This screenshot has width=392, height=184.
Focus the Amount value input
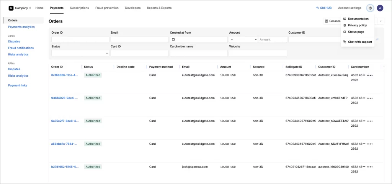tap(273, 39)
